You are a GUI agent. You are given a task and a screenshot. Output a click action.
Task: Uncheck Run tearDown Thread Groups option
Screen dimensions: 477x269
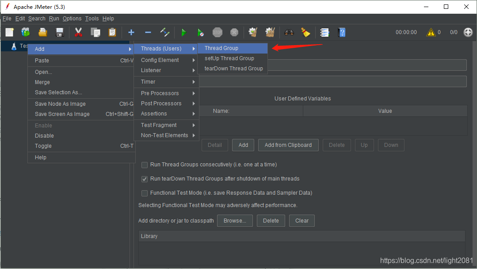145,179
